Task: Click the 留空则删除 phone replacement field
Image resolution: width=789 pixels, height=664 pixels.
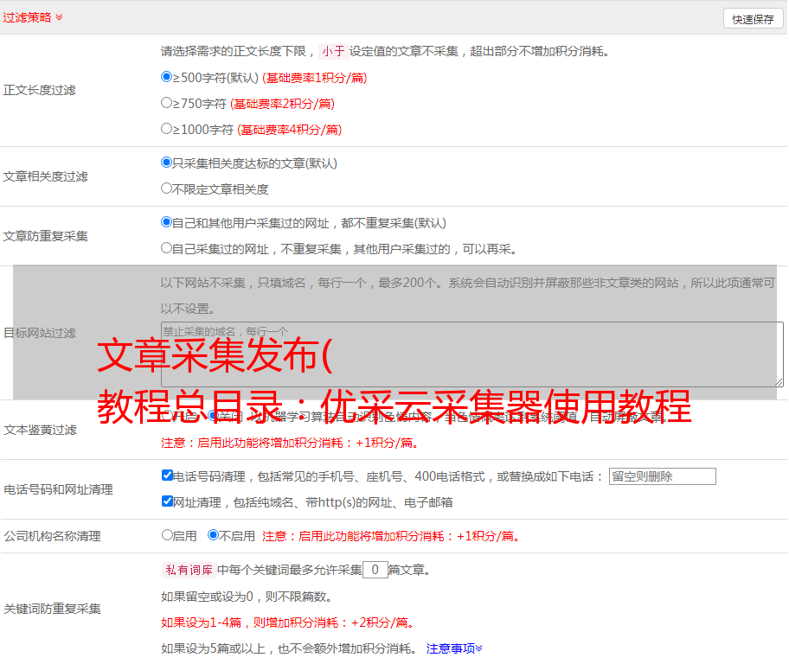Action: pyautogui.click(x=662, y=476)
